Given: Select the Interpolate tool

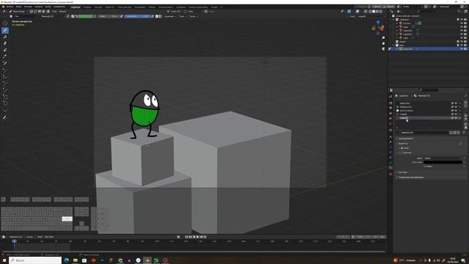Looking at the screenshot, I should (x=5, y=111).
